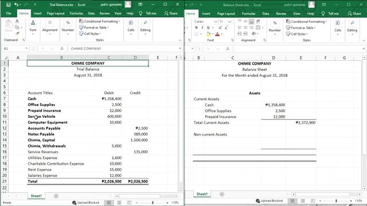
Task: Increase indent in Balance Sheet ribbon
Action: click(x=245, y=34)
